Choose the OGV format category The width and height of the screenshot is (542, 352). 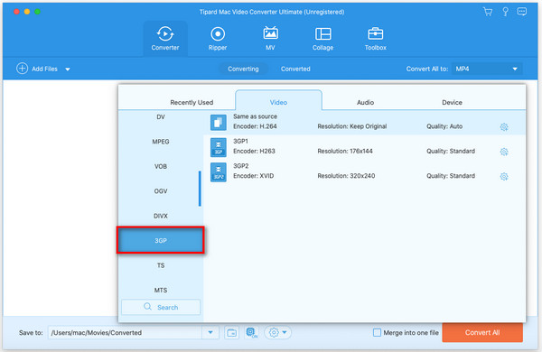pos(161,191)
